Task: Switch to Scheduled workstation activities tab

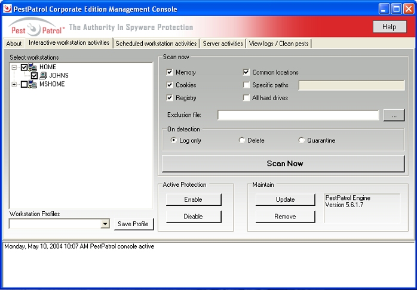Action: (x=156, y=44)
